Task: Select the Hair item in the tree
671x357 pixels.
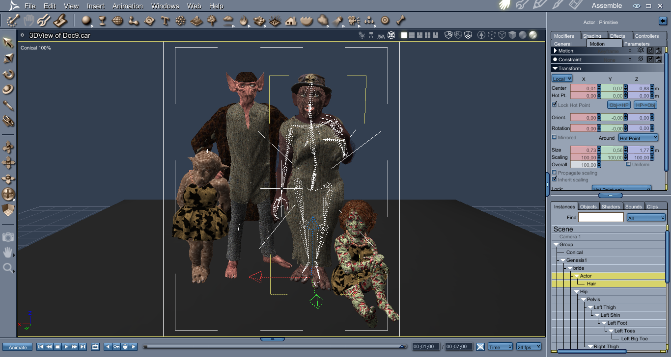Action: [591, 284]
